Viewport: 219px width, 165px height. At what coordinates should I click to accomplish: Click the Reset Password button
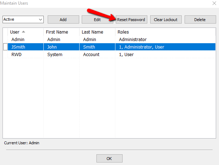pos(132,20)
